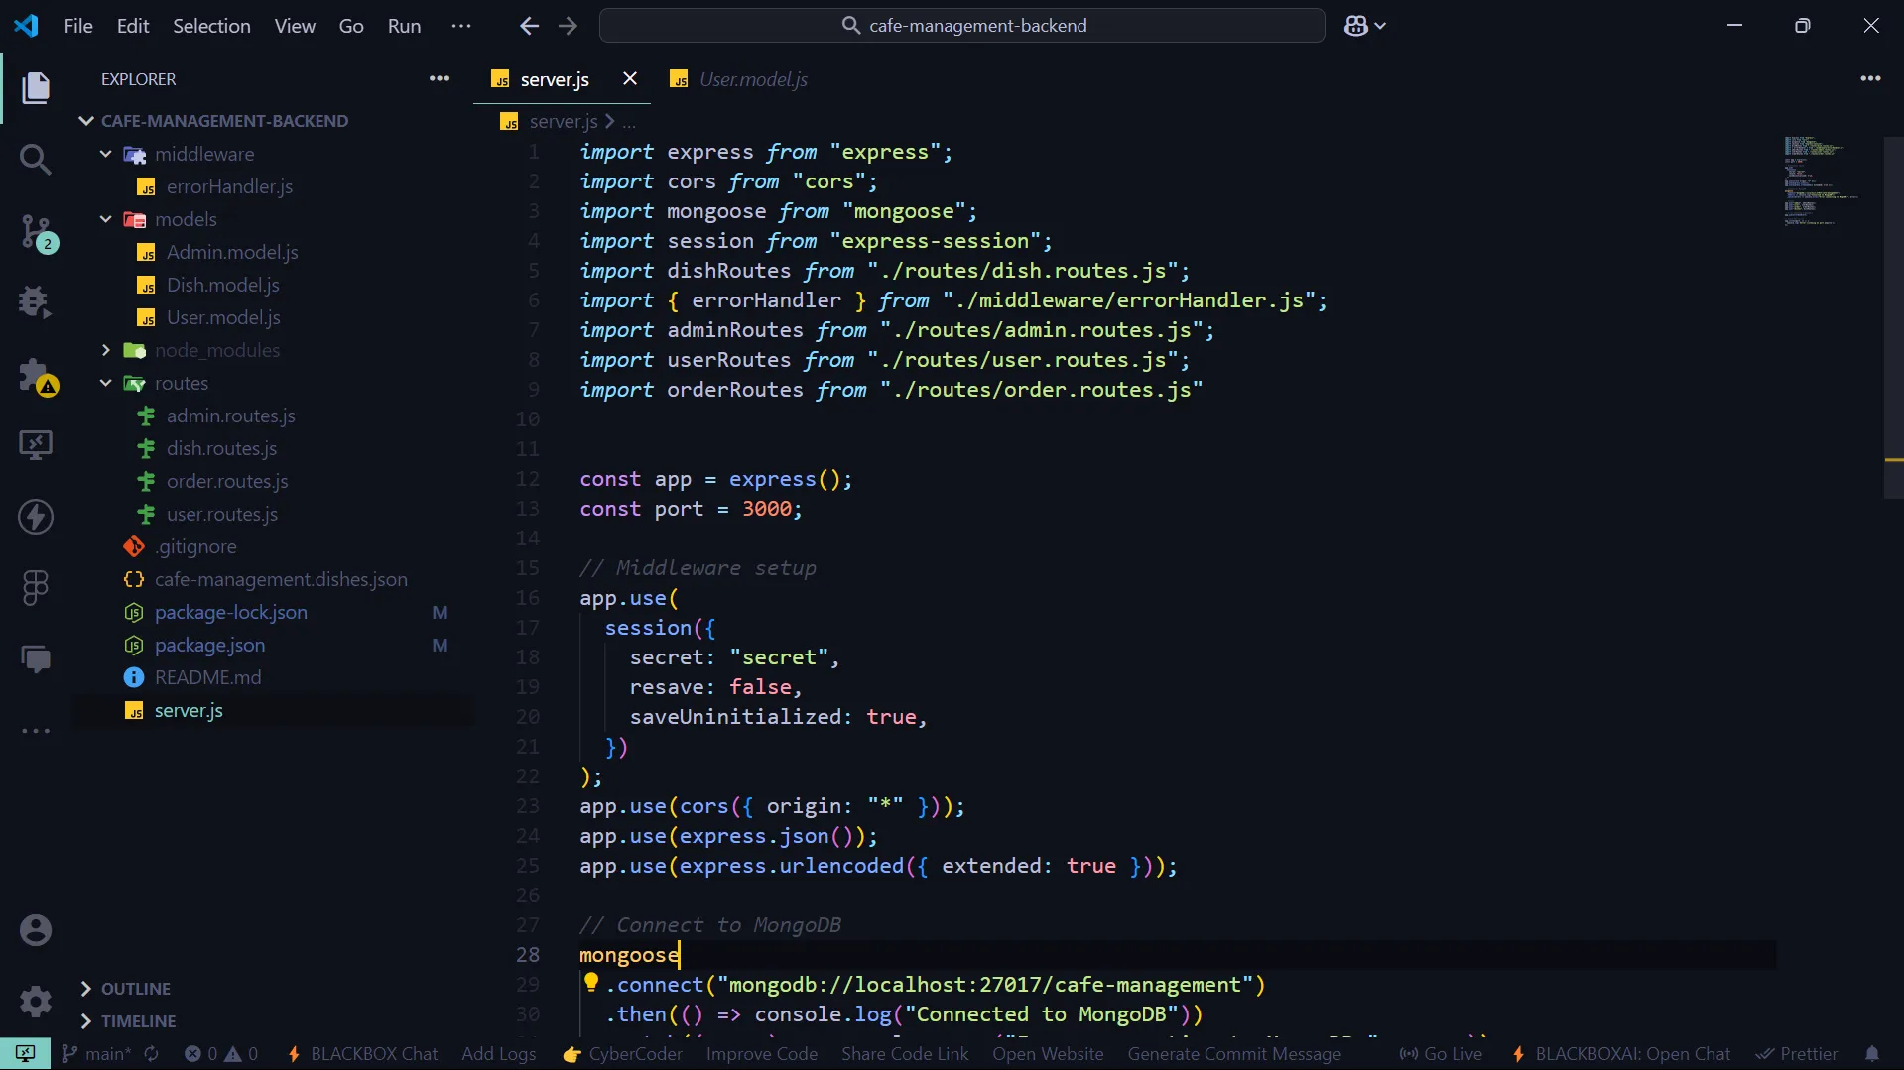Open the Run menu

(404, 26)
